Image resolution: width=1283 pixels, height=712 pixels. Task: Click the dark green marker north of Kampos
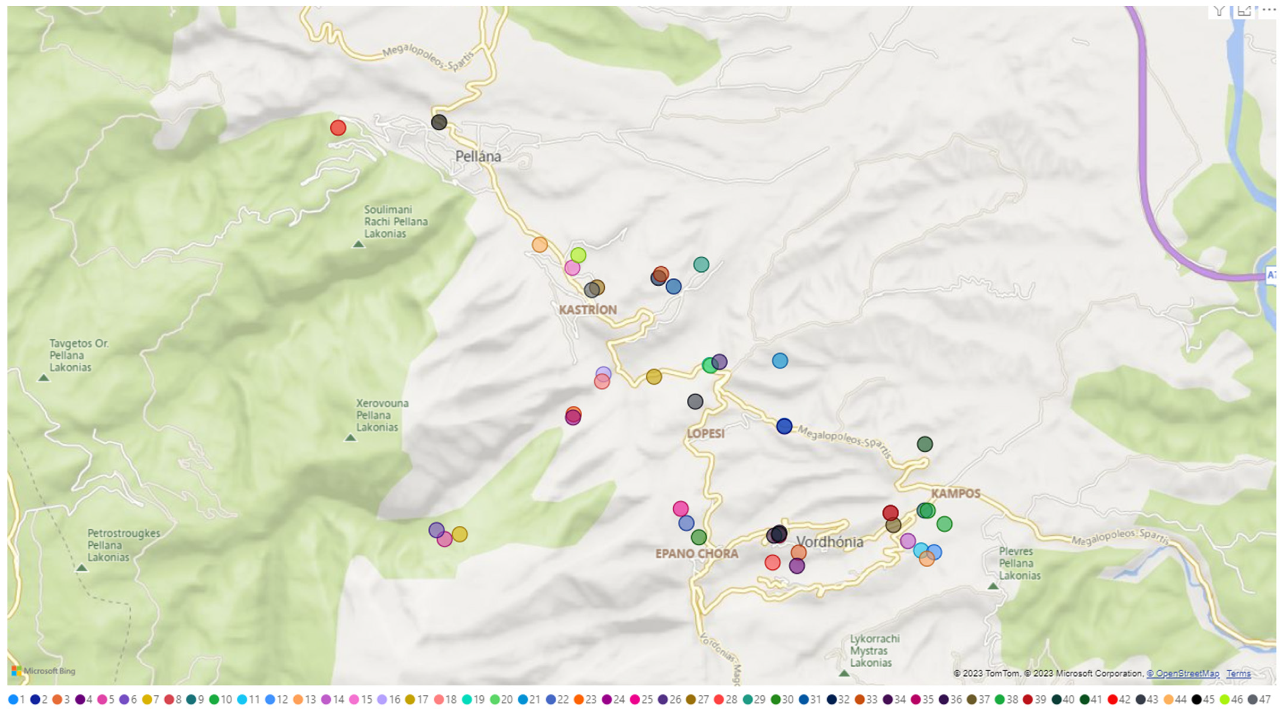click(925, 444)
